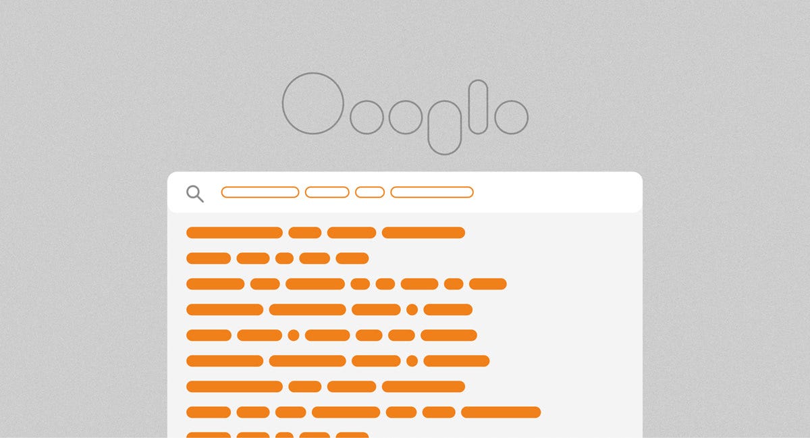The width and height of the screenshot is (810, 438).
Task: Select the last outlined pill in the search bar
Action: (x=432, y=192)
